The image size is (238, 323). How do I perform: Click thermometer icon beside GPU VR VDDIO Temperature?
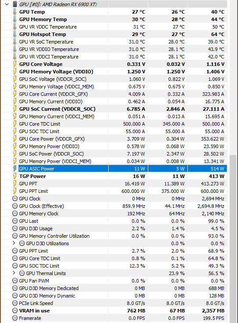15,49
